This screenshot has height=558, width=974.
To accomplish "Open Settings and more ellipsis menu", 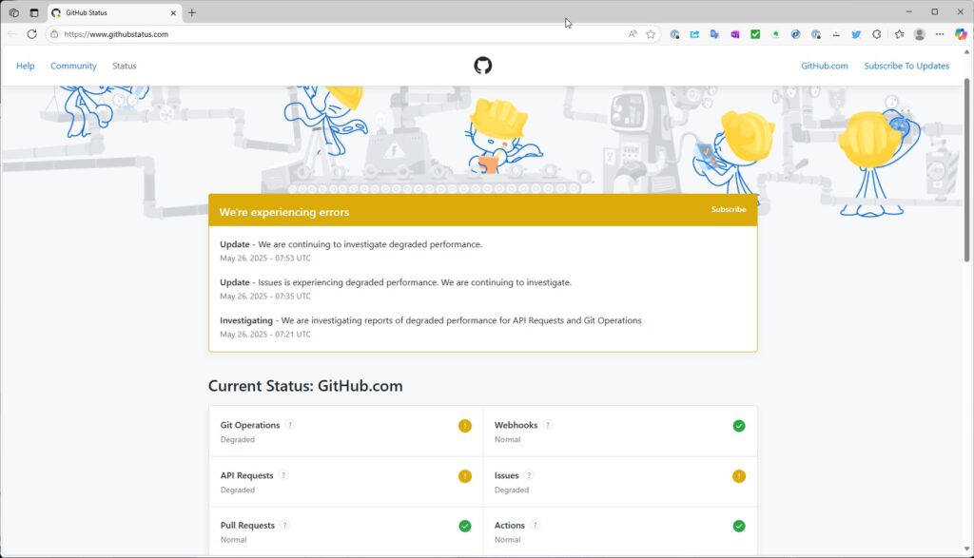I will (940, 34).
